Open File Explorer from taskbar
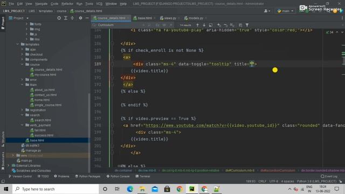Viewport: 345px width, 194px height. 142,189
